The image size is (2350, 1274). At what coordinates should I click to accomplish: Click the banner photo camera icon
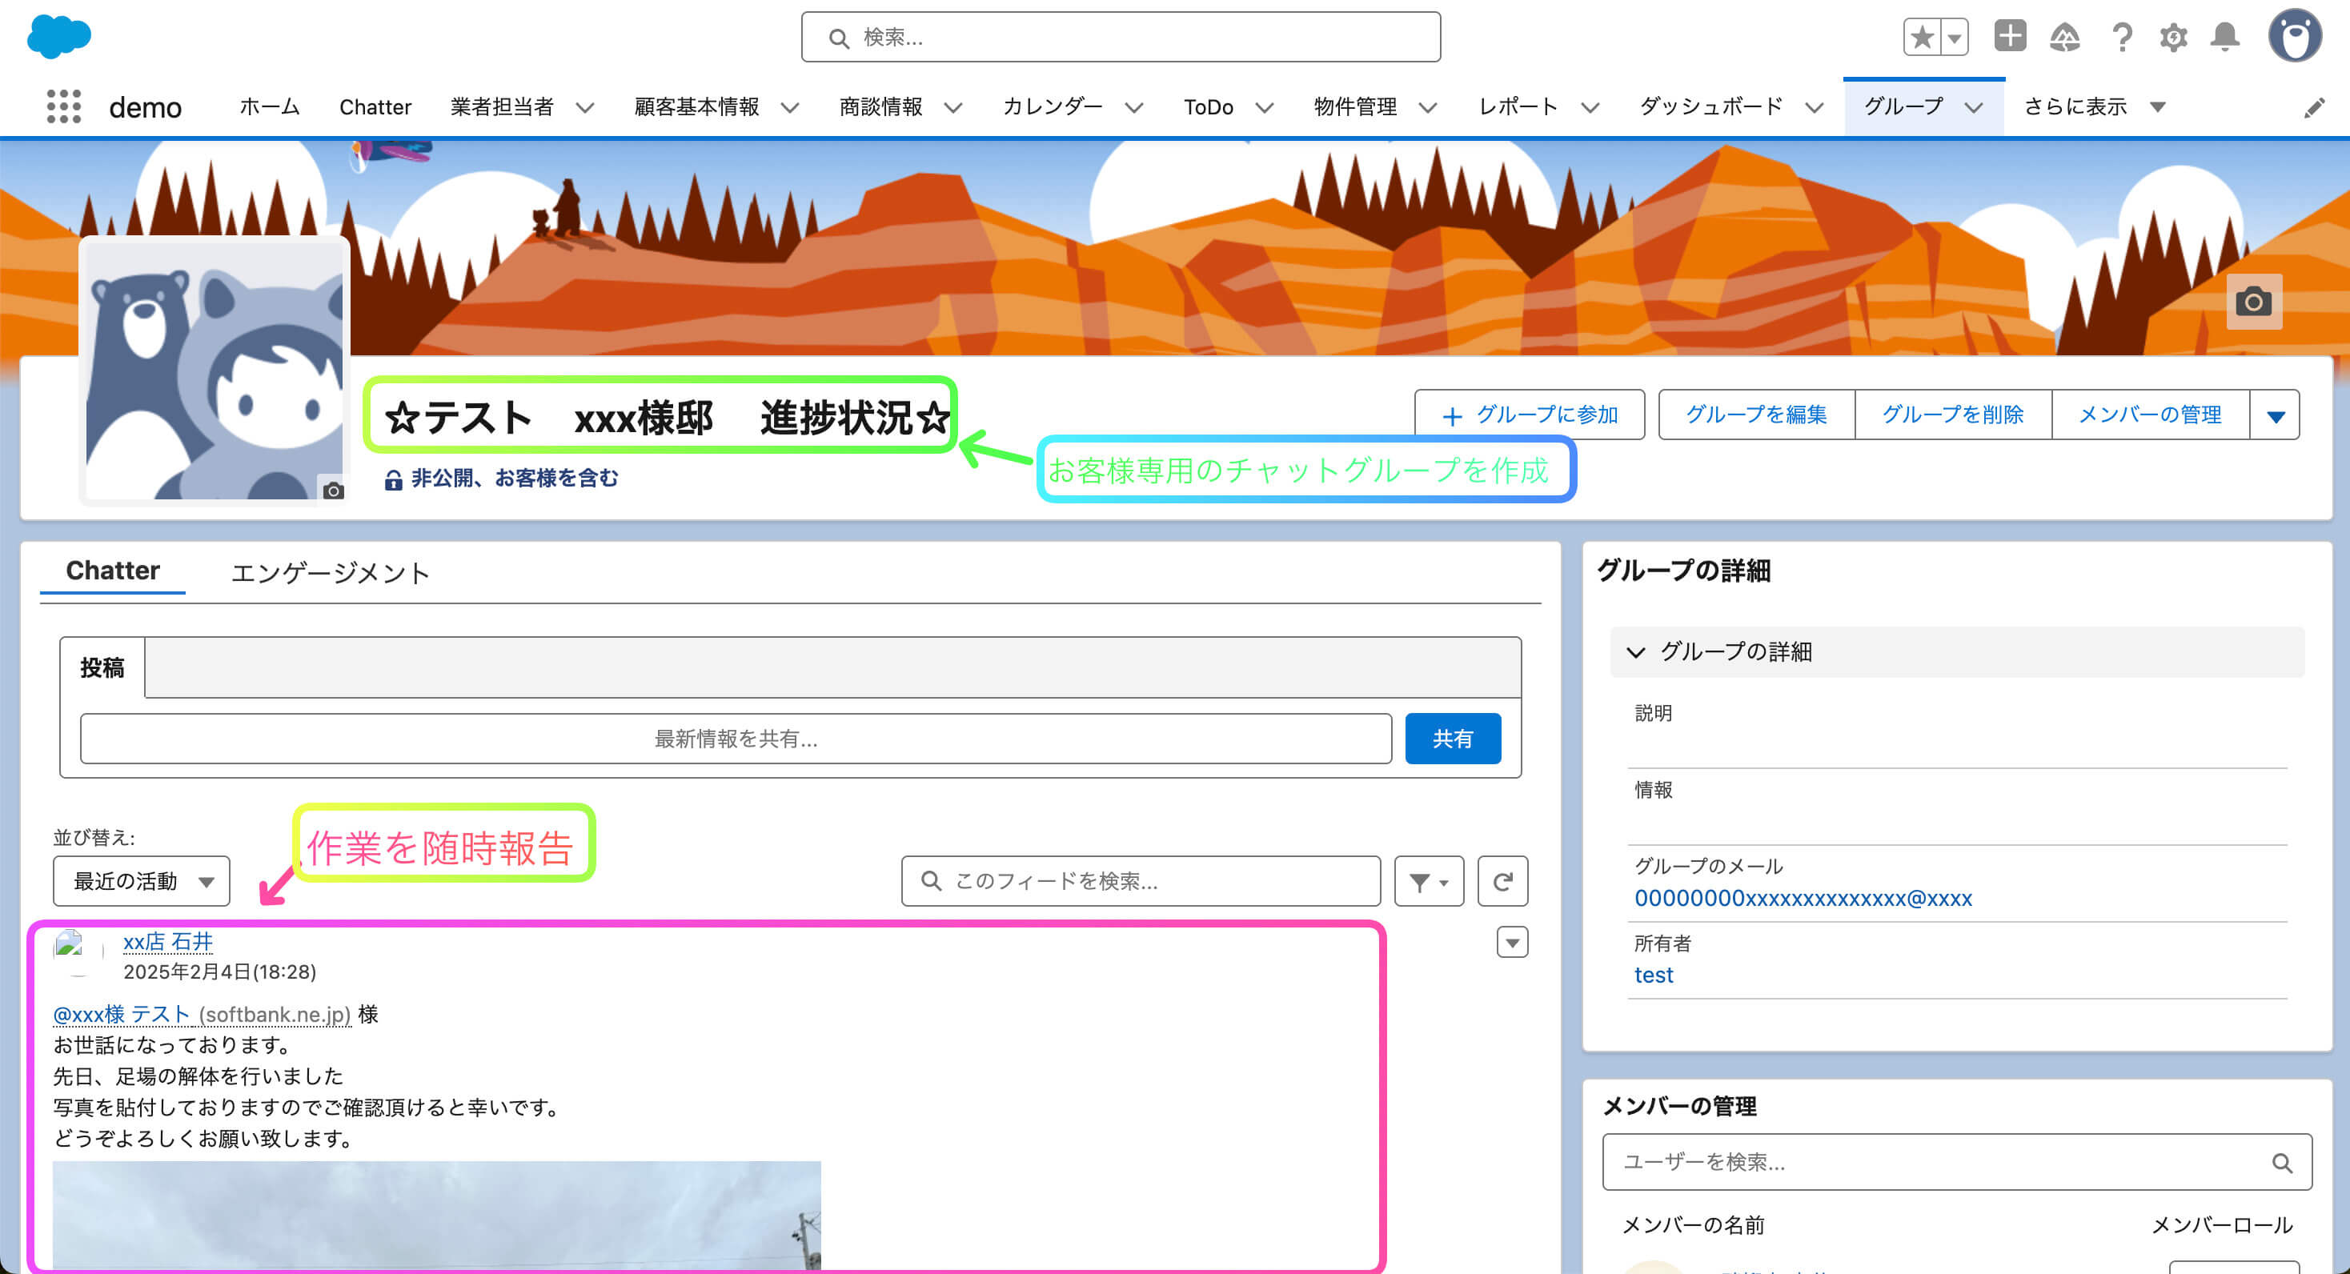[2253, 301]
